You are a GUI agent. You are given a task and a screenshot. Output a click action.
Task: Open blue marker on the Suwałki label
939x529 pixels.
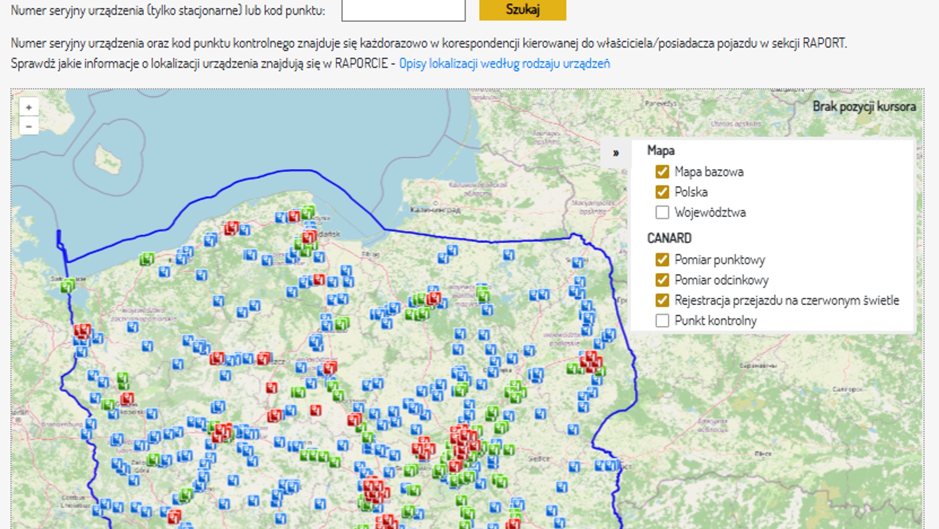[578, 262]
